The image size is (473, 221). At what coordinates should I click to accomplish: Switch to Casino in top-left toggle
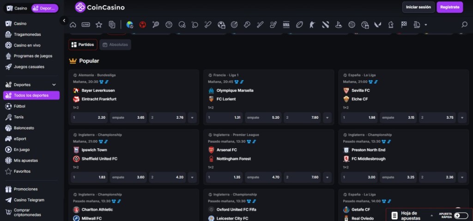click(17, 8)
